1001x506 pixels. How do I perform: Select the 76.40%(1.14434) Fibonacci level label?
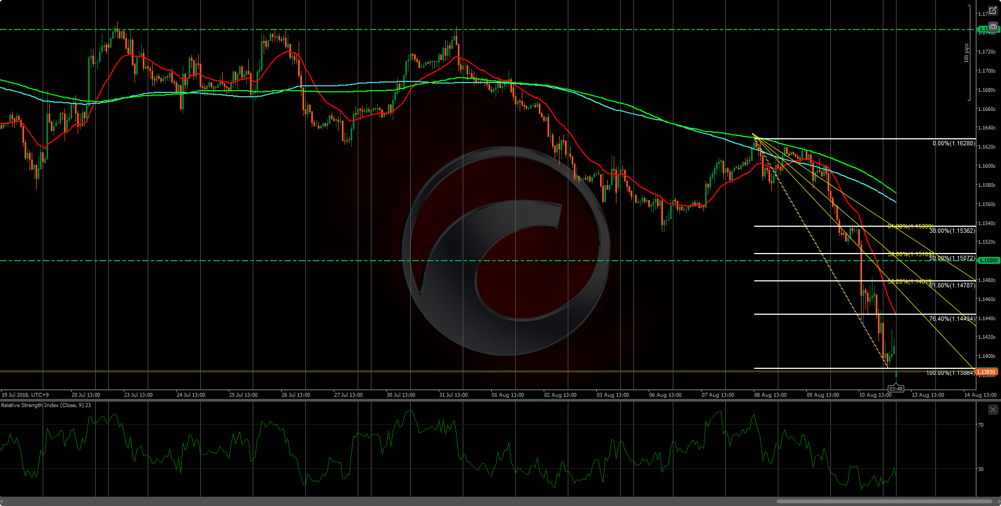tap(952, 319)
